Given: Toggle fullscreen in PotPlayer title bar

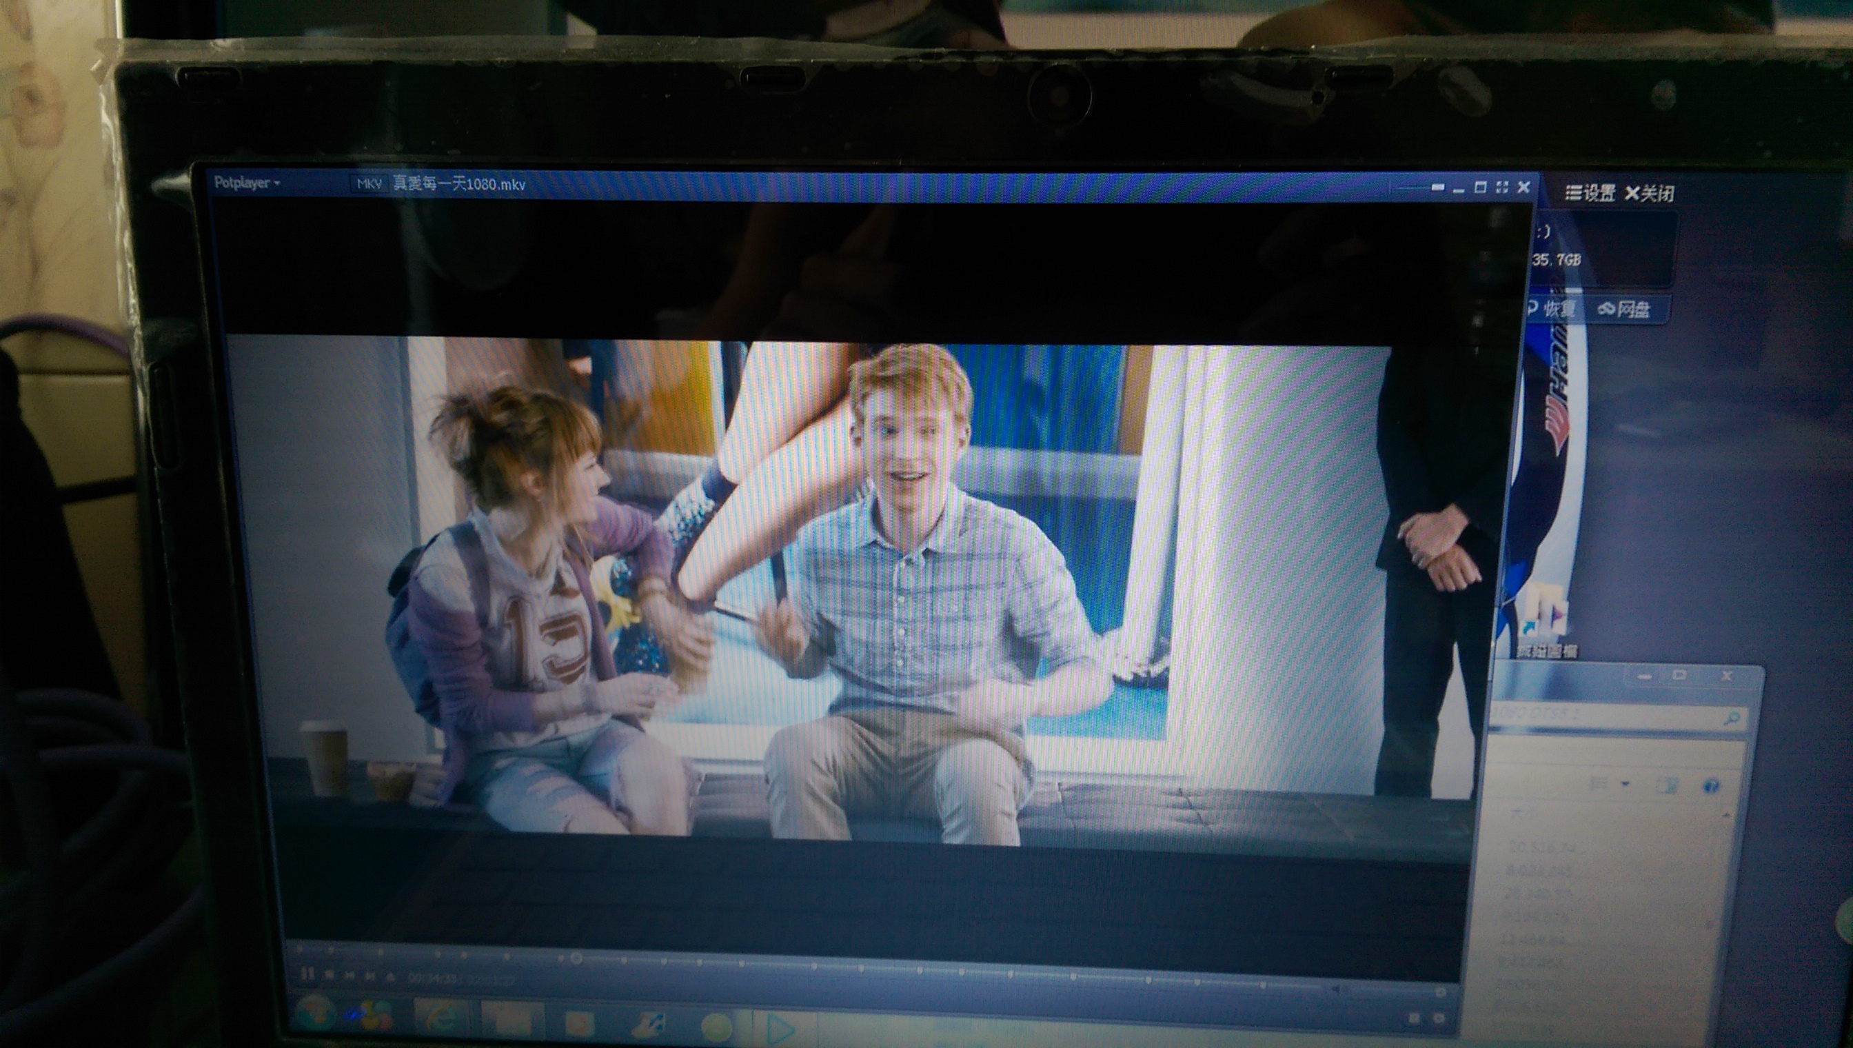Looking at the screenshot, I should pos(1501,187).
